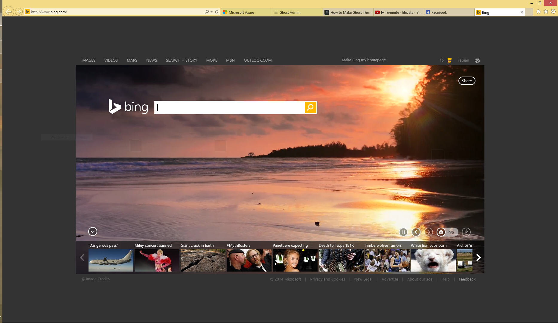Viewport: 558px width, 323px height.
Task: Open Bing MAPS section
Action: tap(132, 60)
